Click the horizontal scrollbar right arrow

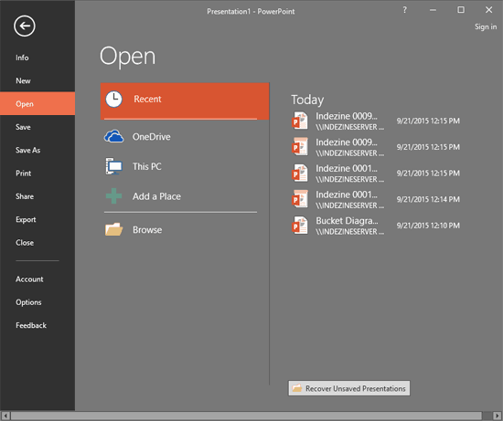(x=497, y=416)
